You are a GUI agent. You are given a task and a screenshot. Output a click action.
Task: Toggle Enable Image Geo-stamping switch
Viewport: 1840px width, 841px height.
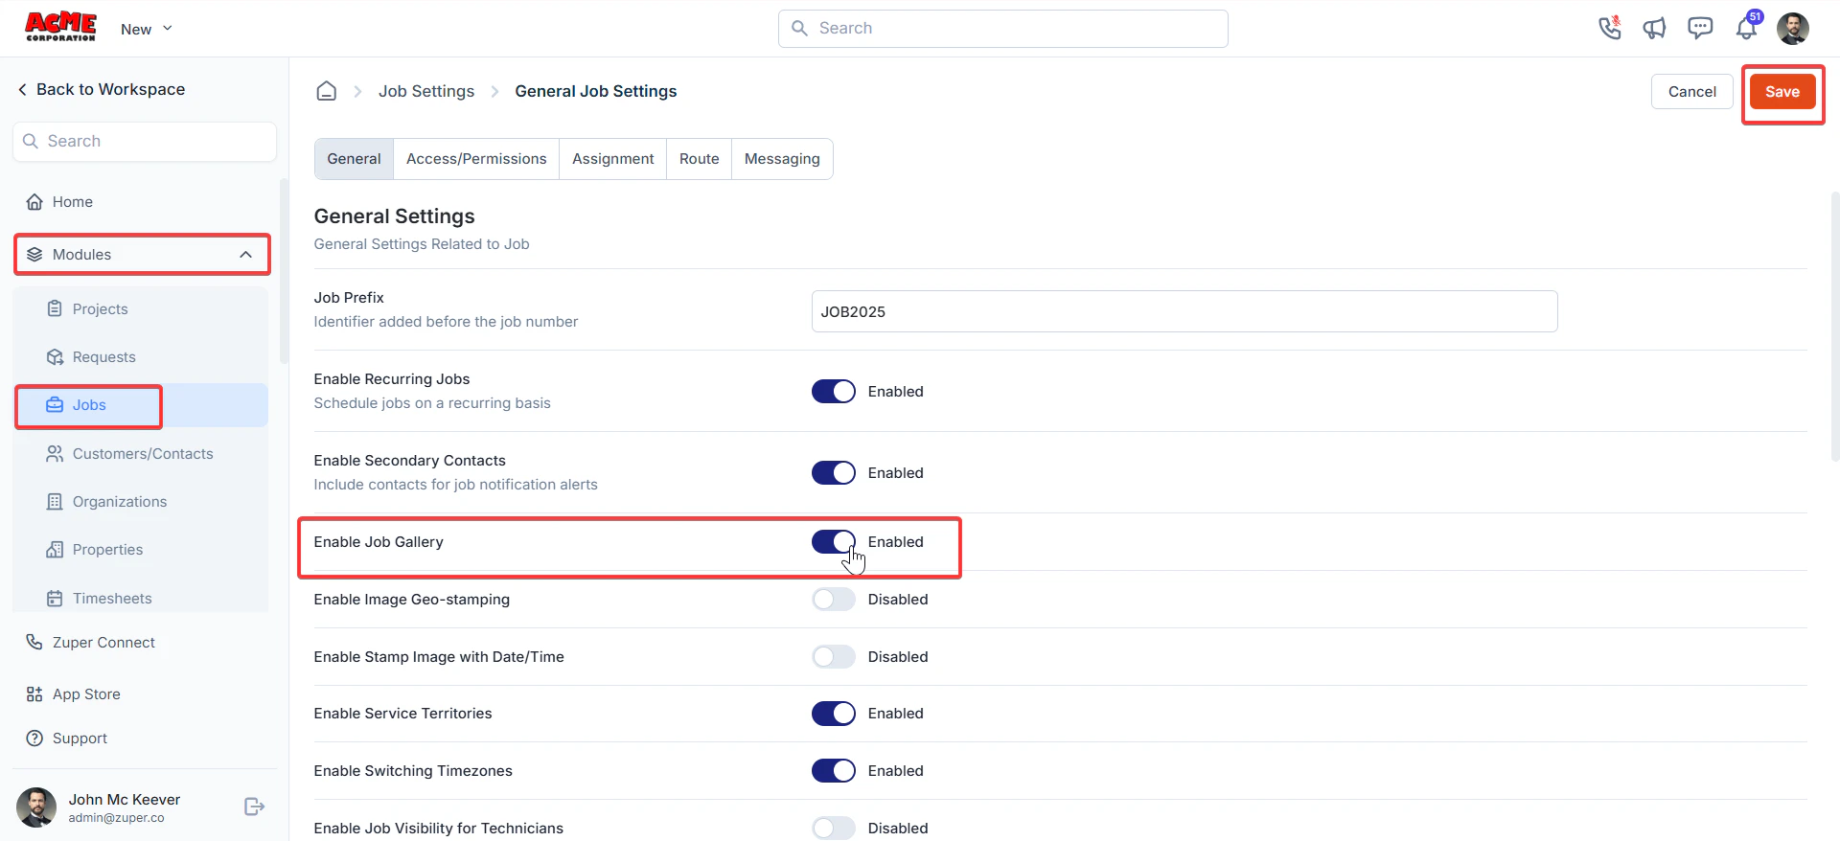[x=834, y=599]
